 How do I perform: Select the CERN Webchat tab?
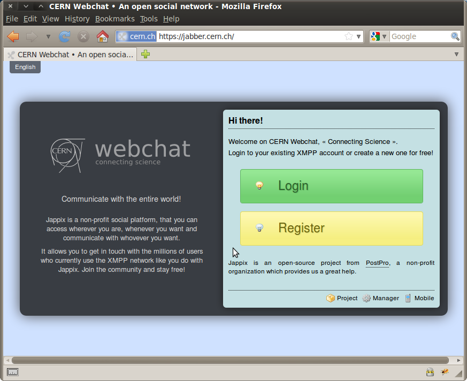(x=70, y=55)
